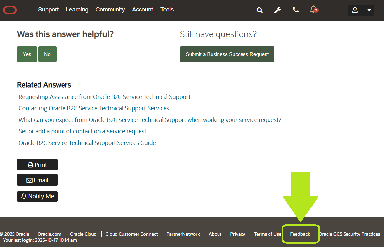
Task: Click the phone contact icon
Action: 296,10
